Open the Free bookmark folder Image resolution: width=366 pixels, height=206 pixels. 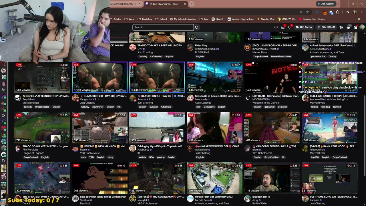pyautogui.click(x=204, y=19)
